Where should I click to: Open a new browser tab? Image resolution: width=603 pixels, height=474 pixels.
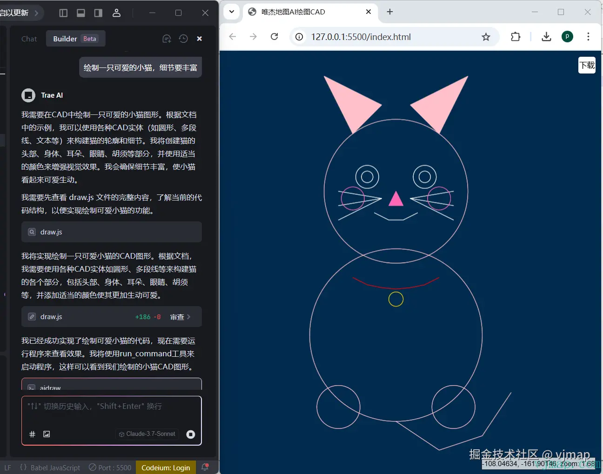point(390,12)
